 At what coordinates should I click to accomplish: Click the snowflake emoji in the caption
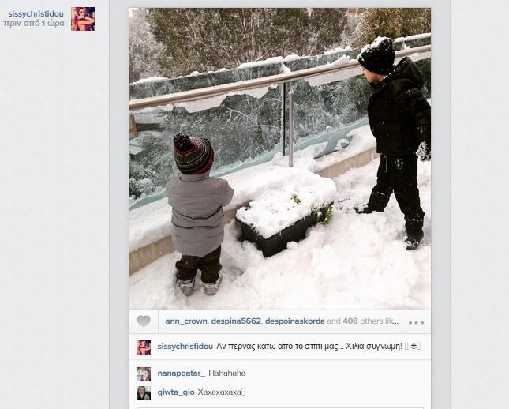click(414, 347)
